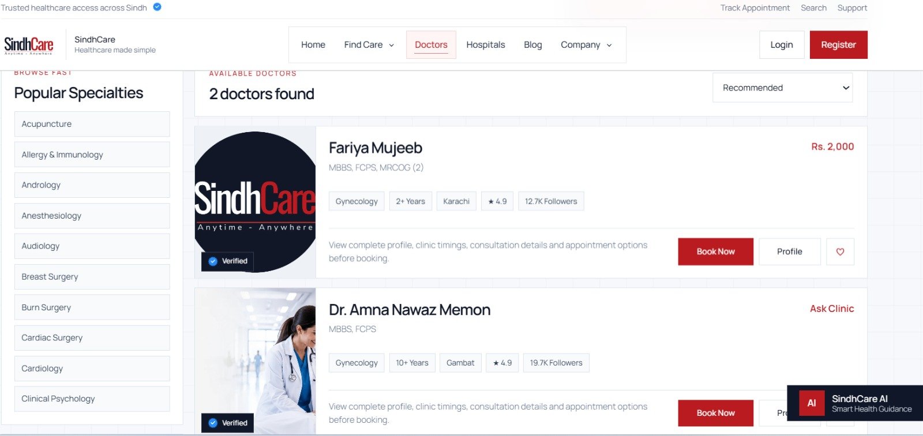The height and width of the screenshot is (436, 923).
Task: Open Clinical Psychology specialty
Action: pos(92,399)
